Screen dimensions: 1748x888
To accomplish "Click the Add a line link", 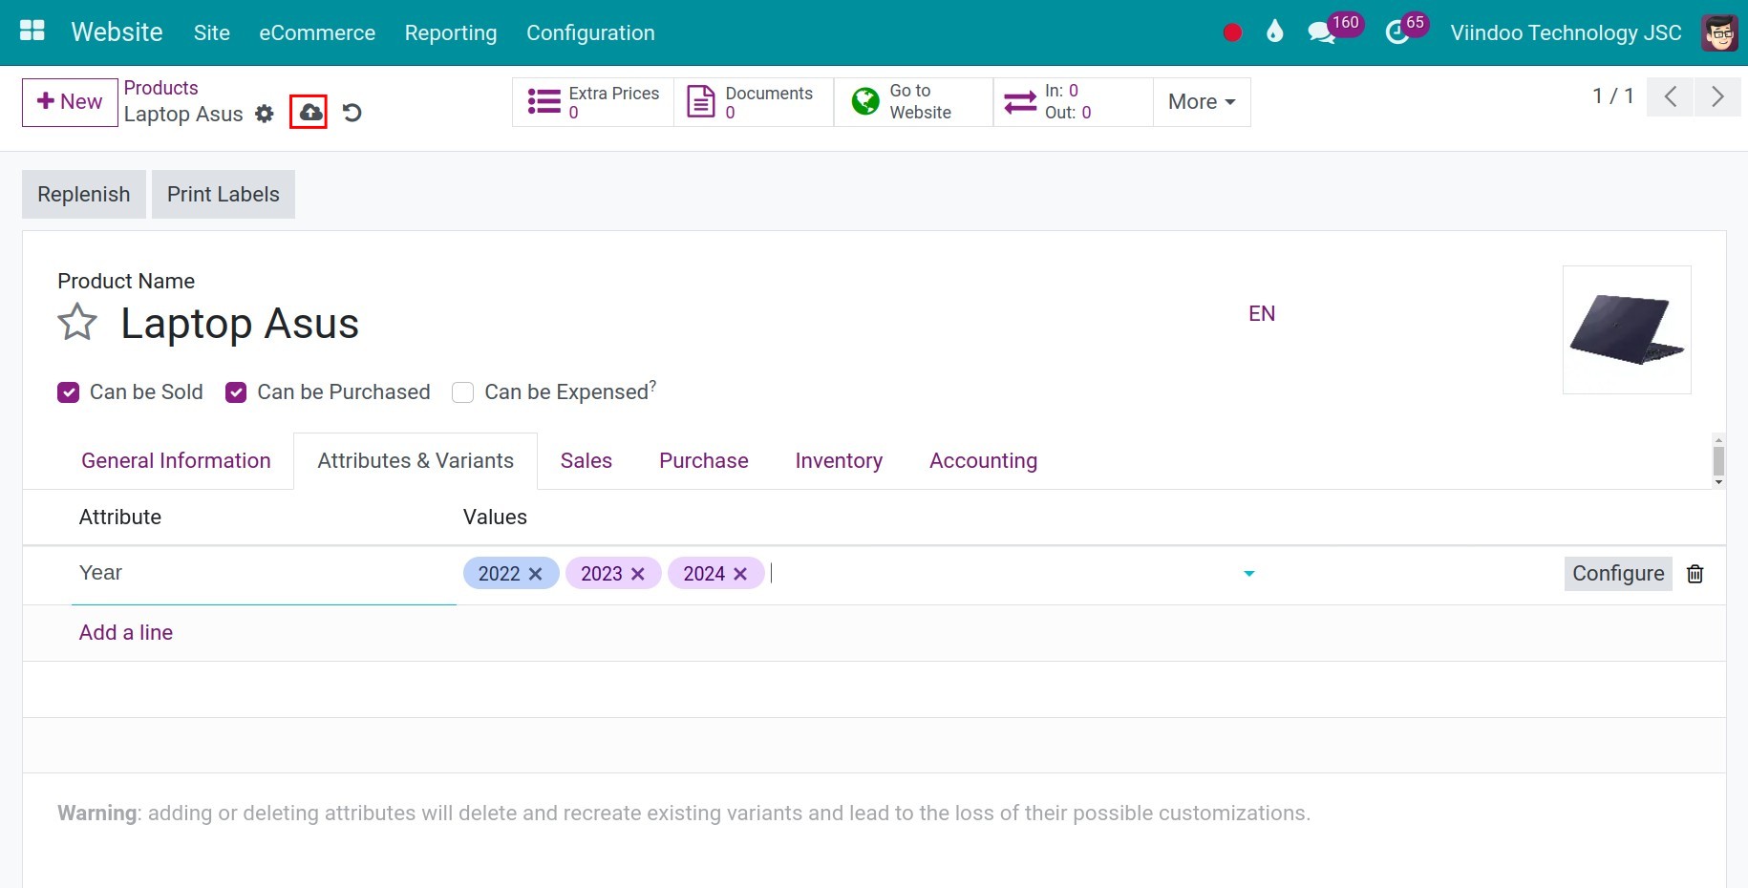I will pos(126,633).
